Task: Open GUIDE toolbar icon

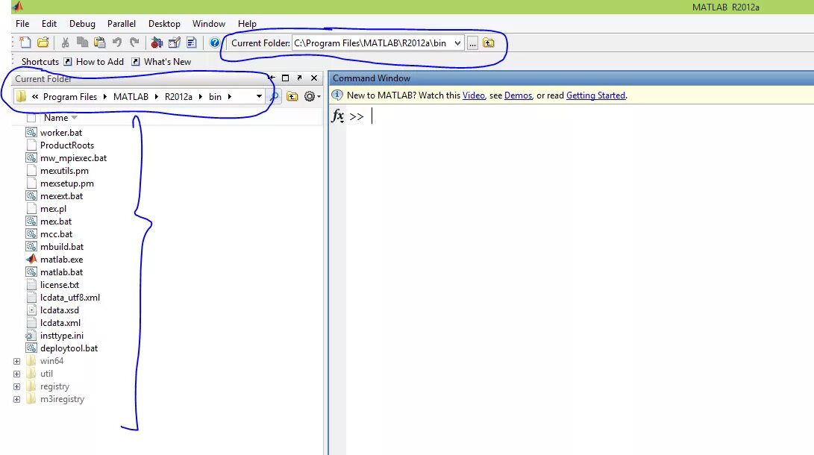Action: tap(175, 43)
